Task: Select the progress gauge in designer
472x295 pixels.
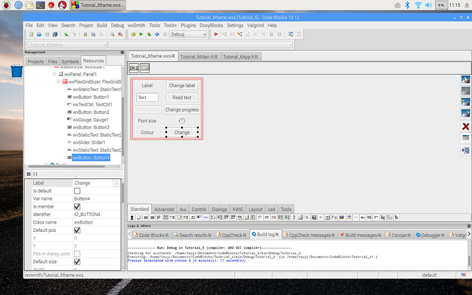Action: 147,109
